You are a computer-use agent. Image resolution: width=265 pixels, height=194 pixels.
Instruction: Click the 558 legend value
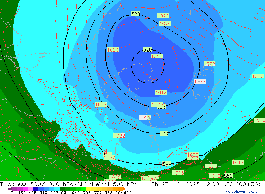coord(87,192)
